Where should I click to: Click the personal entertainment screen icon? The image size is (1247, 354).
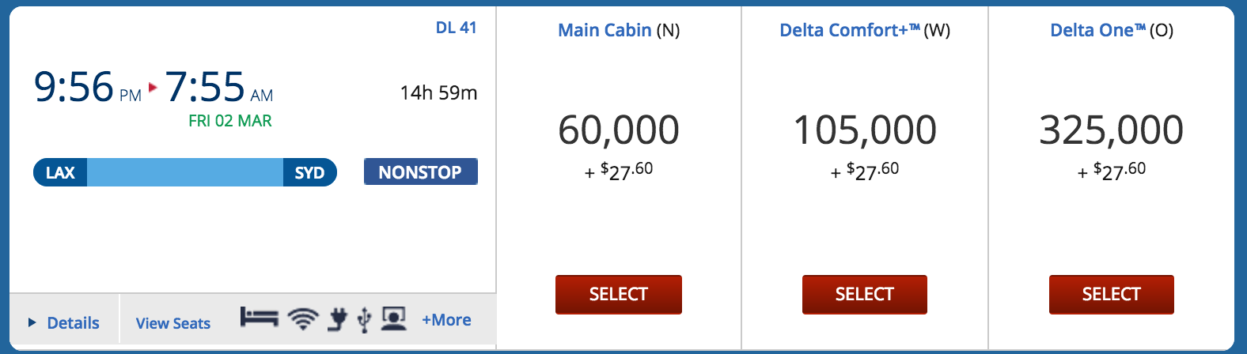(x=394, y=318)
